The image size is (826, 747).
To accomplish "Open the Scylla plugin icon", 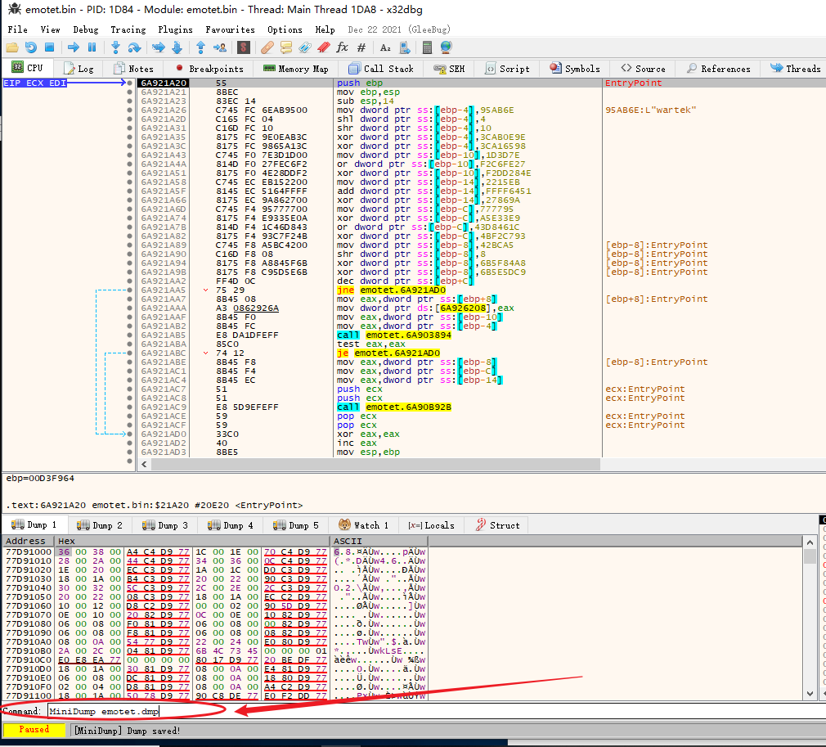I will 243,47.
